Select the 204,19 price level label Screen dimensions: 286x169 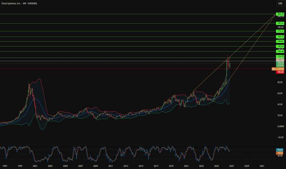pos(280,14)
